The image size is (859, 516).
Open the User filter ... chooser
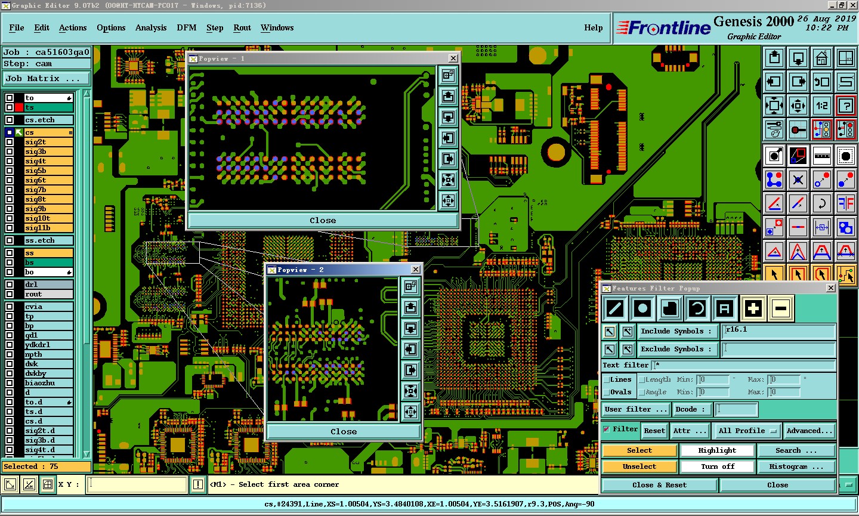point(636,409)
